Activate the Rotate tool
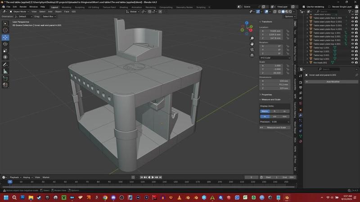 (5, 44)
